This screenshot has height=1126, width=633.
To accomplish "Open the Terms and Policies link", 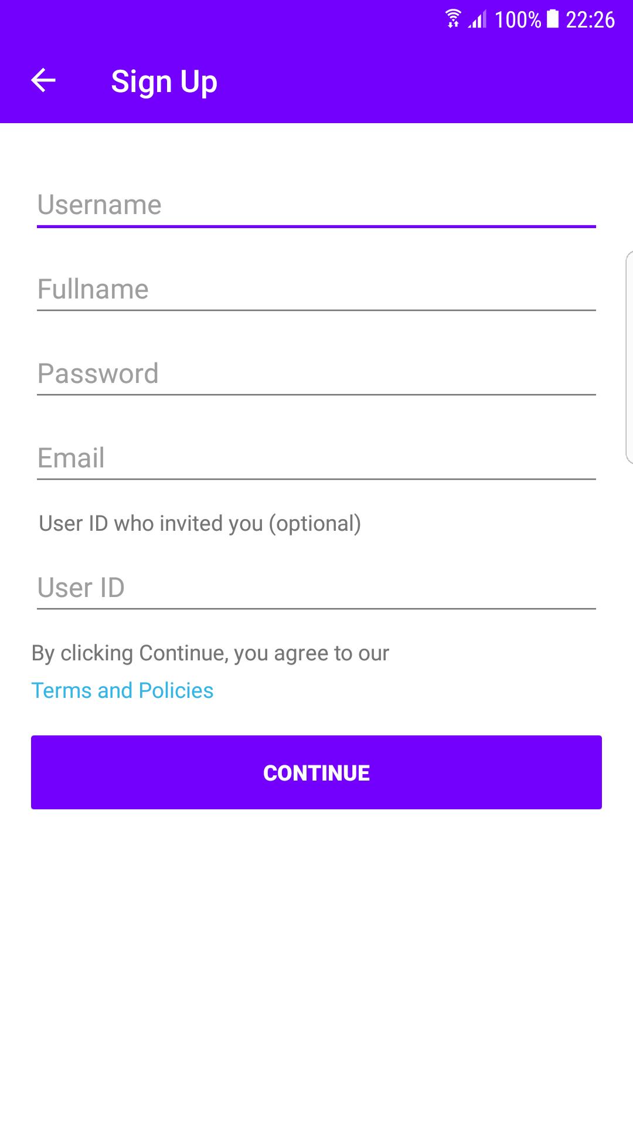I will point(122,691).
